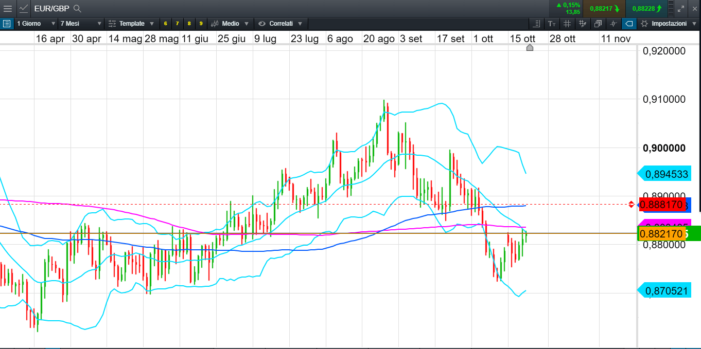The height and width of the screenshot is (349, 701).
Task: Toggle the highlighted price label tag icon
Action: (629, 24)
